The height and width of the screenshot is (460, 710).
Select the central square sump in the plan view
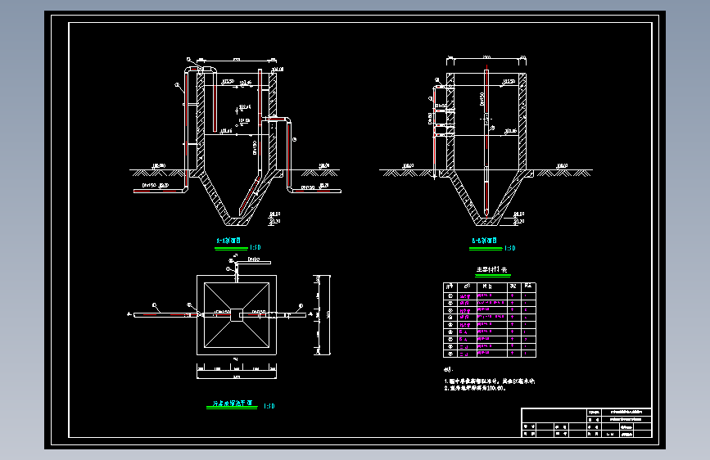coord(237,314)
